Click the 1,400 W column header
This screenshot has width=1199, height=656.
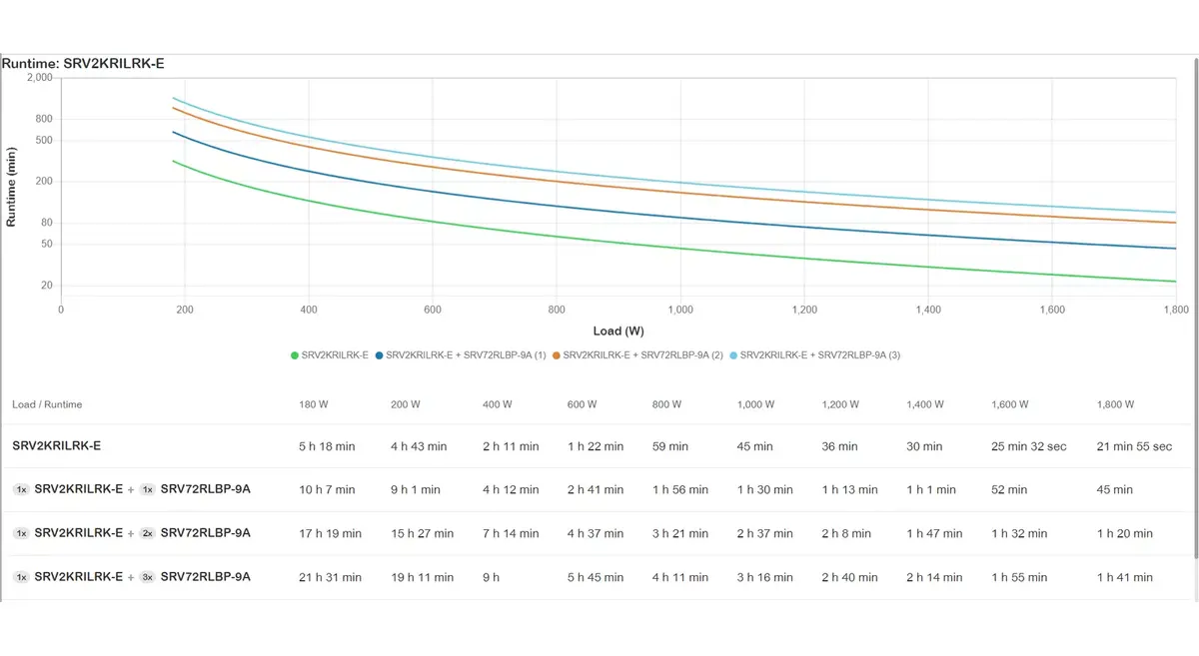coord(924,404)
